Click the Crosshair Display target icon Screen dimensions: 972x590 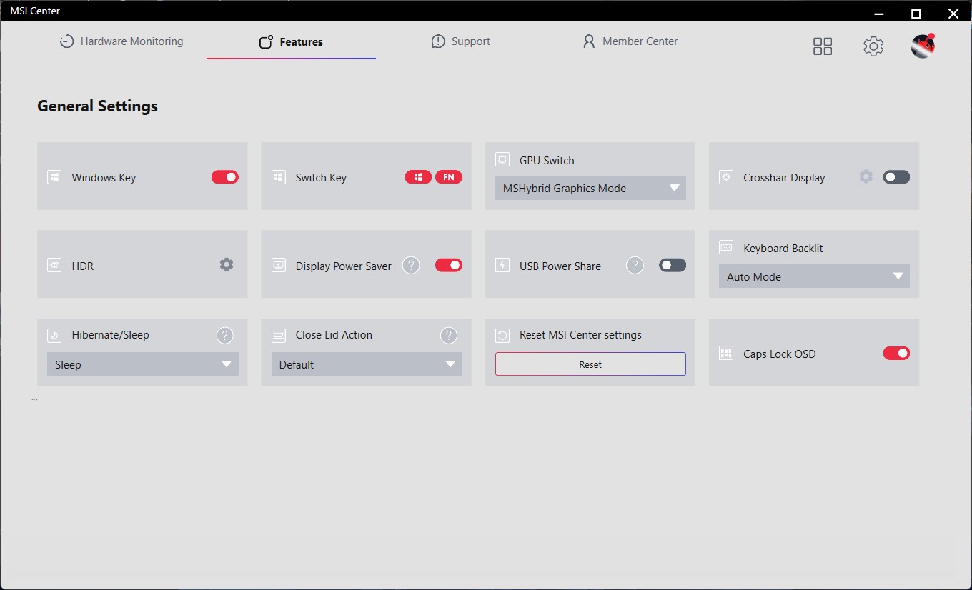pyautogui.click(x=726, y=177)
